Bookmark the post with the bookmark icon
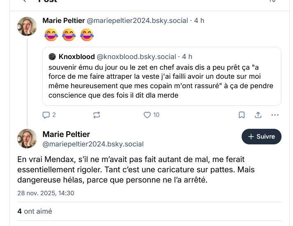Image resolution: width=293 pixels, height=226 pixels. tap(242, 115)
